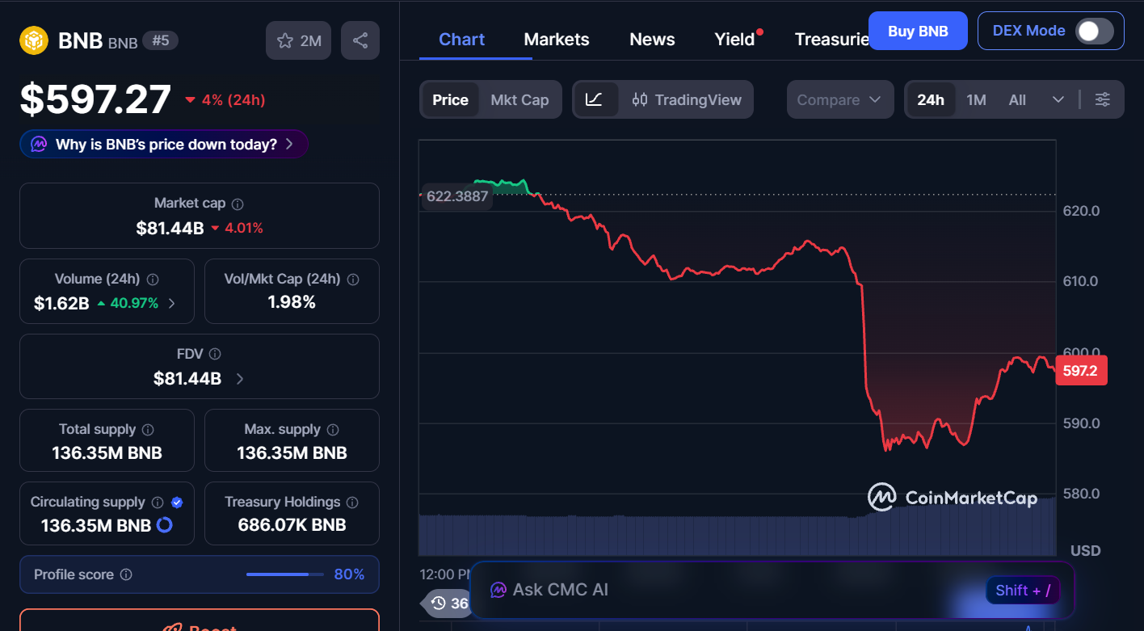Open chart display settings via sliders icon
The height and width of the screenshot is (631, 1144).
coord(1103,99)
